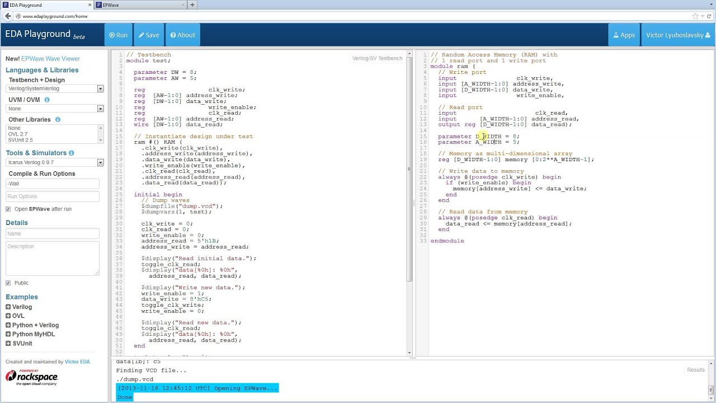The height and width of the screenshot is (403, 716).
Task: Open the Testbench + Design language dropdown
Action: point(55,88)
